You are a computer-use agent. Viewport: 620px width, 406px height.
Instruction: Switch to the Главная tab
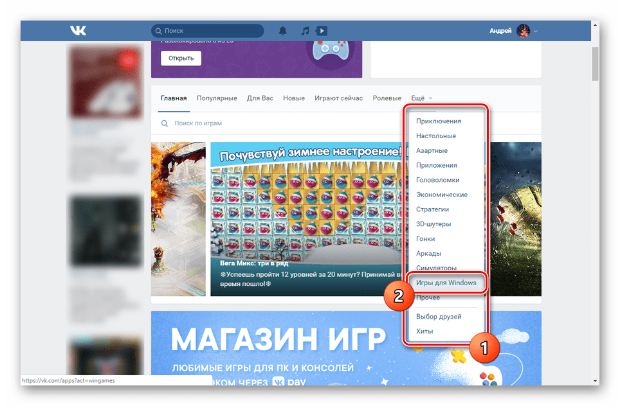174,98
